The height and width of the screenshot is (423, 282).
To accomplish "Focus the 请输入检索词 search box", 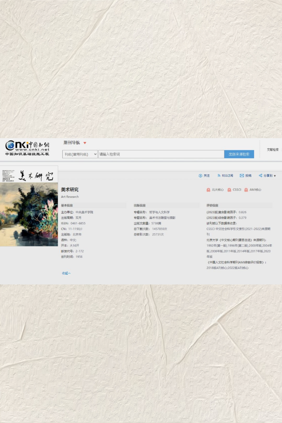I will tap(161, 154).
